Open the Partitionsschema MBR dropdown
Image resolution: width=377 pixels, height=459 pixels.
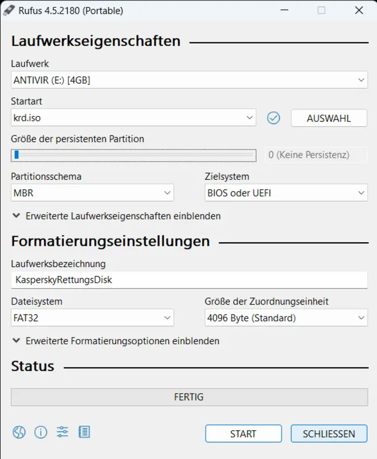tap(92, 193)
